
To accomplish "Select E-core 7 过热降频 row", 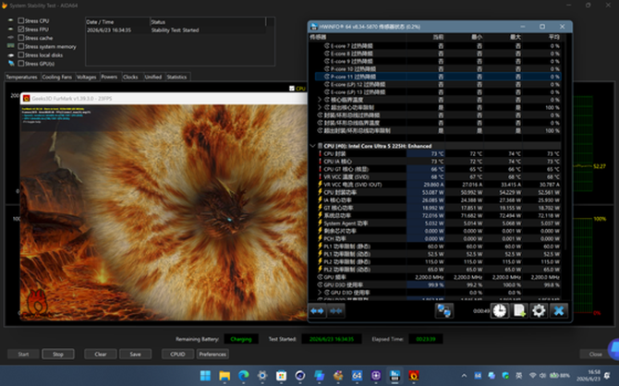I will [438, 46].
